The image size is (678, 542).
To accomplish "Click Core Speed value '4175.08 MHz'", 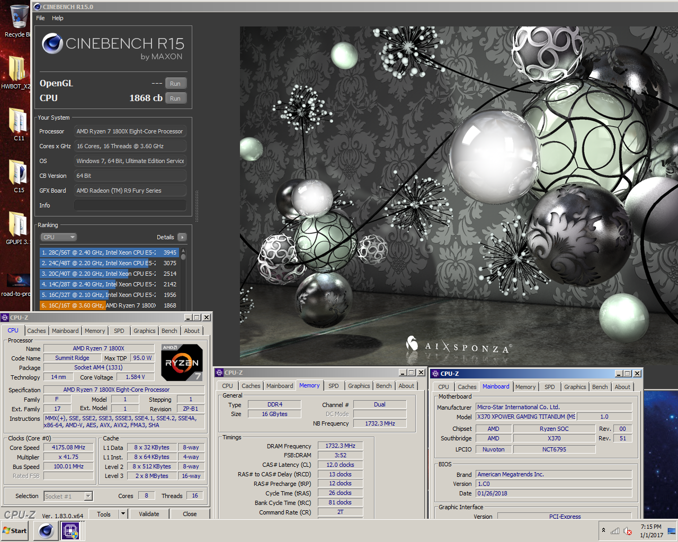I will click(x=69, y=447).
